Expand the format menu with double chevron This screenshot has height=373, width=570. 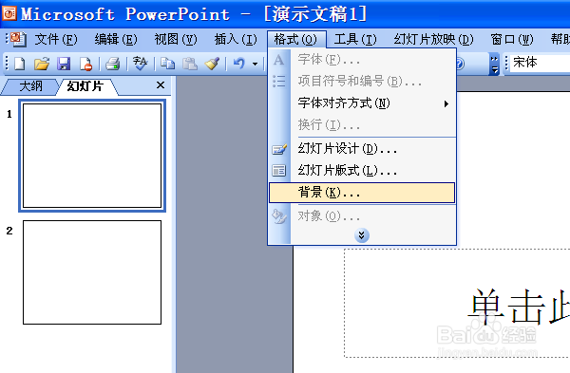point(362,235)
